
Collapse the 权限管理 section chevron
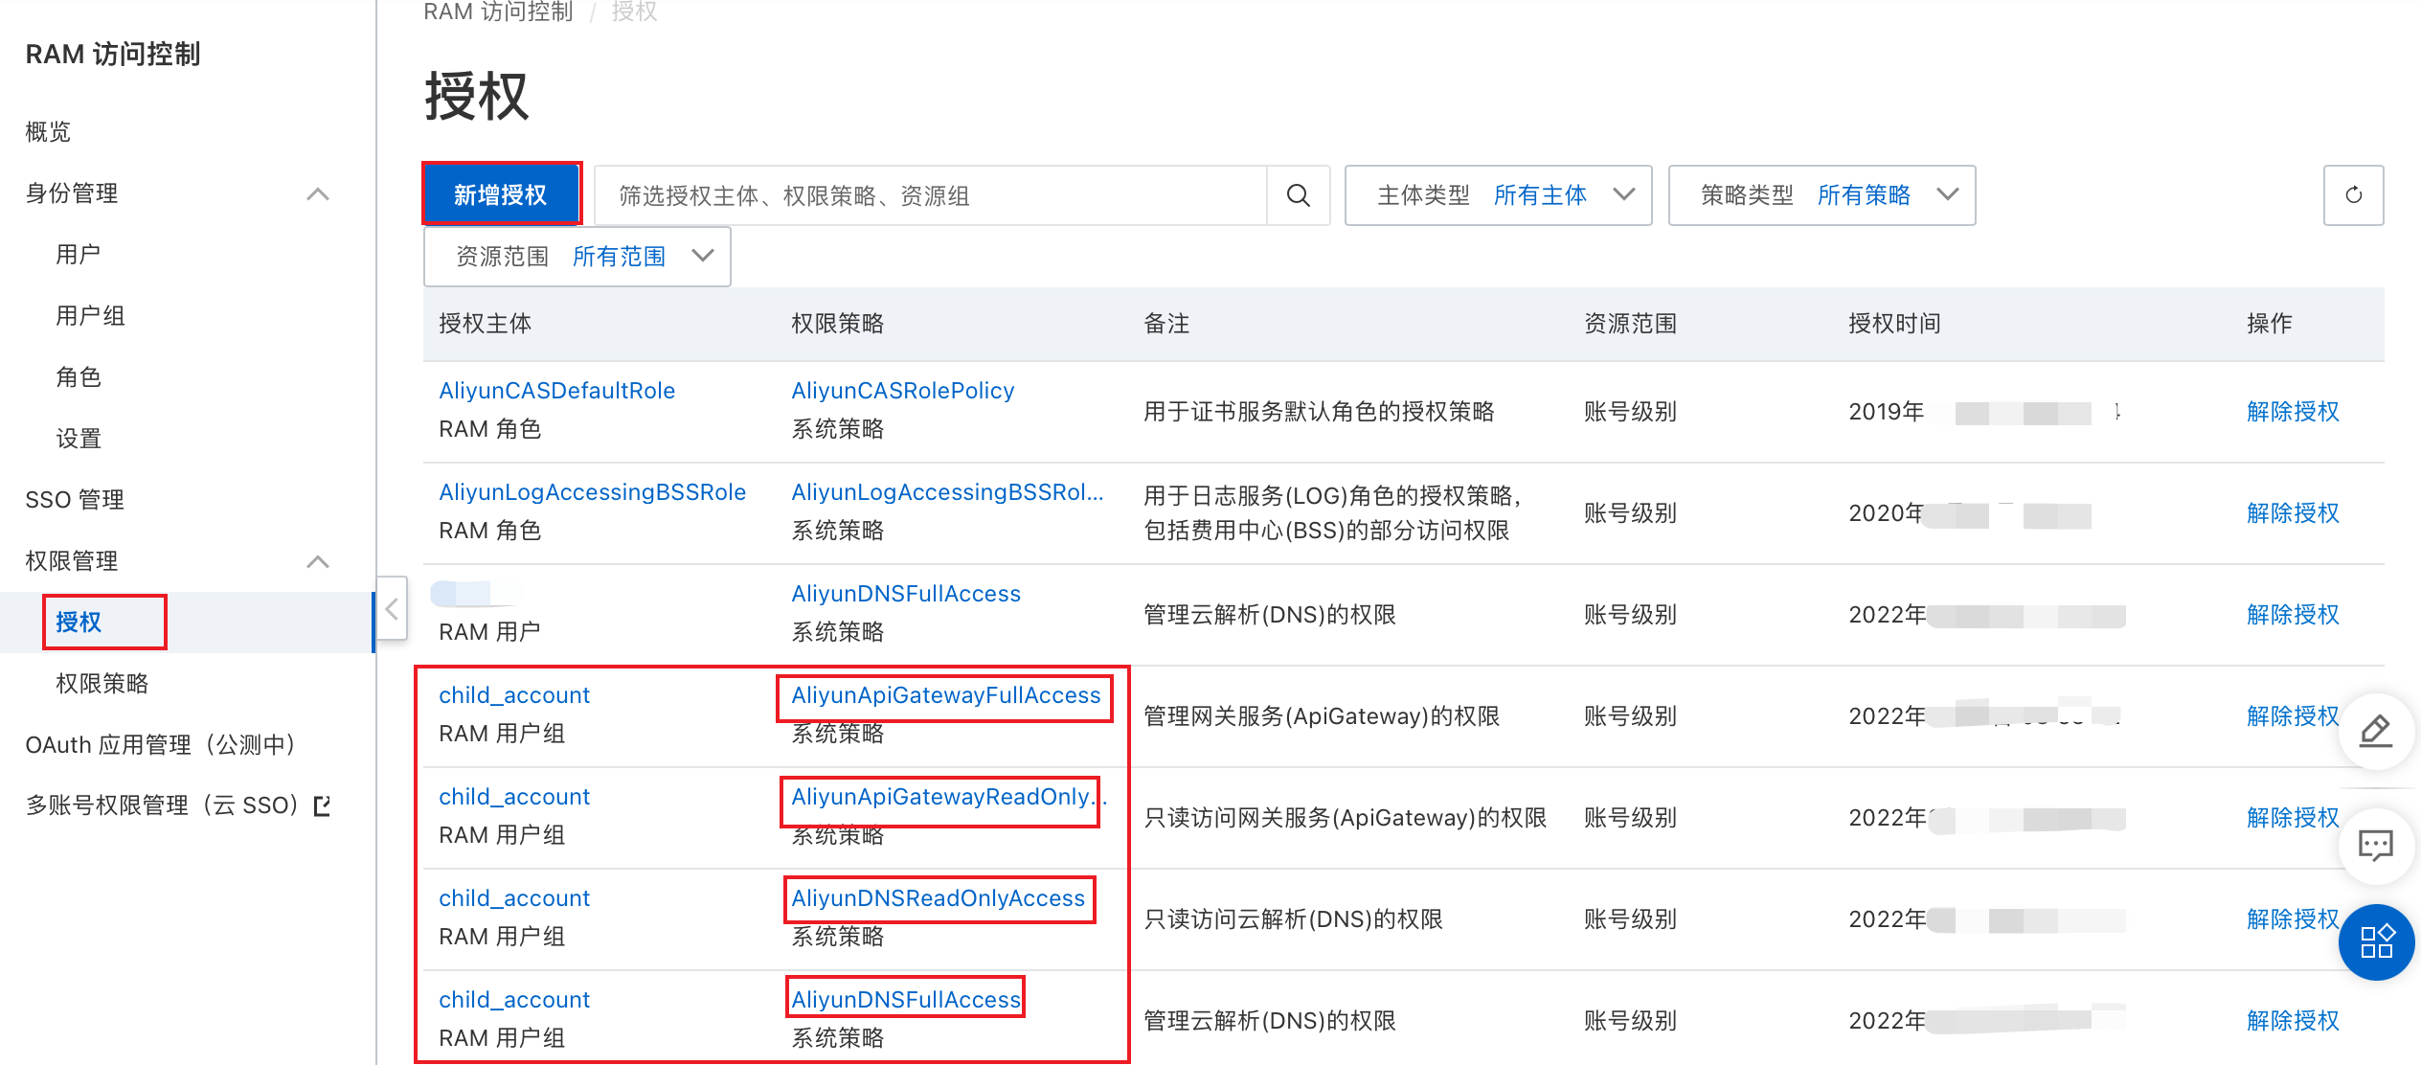(318, 562)
